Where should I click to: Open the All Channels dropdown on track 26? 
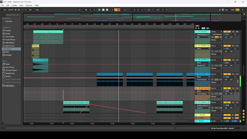point(216,34)
